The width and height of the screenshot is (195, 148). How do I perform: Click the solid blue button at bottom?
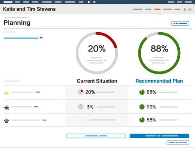pyautogui.click(x=160, y=136)
